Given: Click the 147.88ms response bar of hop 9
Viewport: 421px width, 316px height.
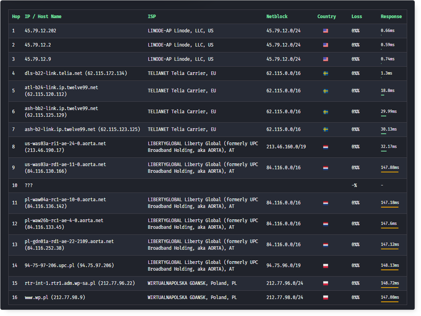Looking at the screenshot, I should pyautogui.click(x=389, y=172).
